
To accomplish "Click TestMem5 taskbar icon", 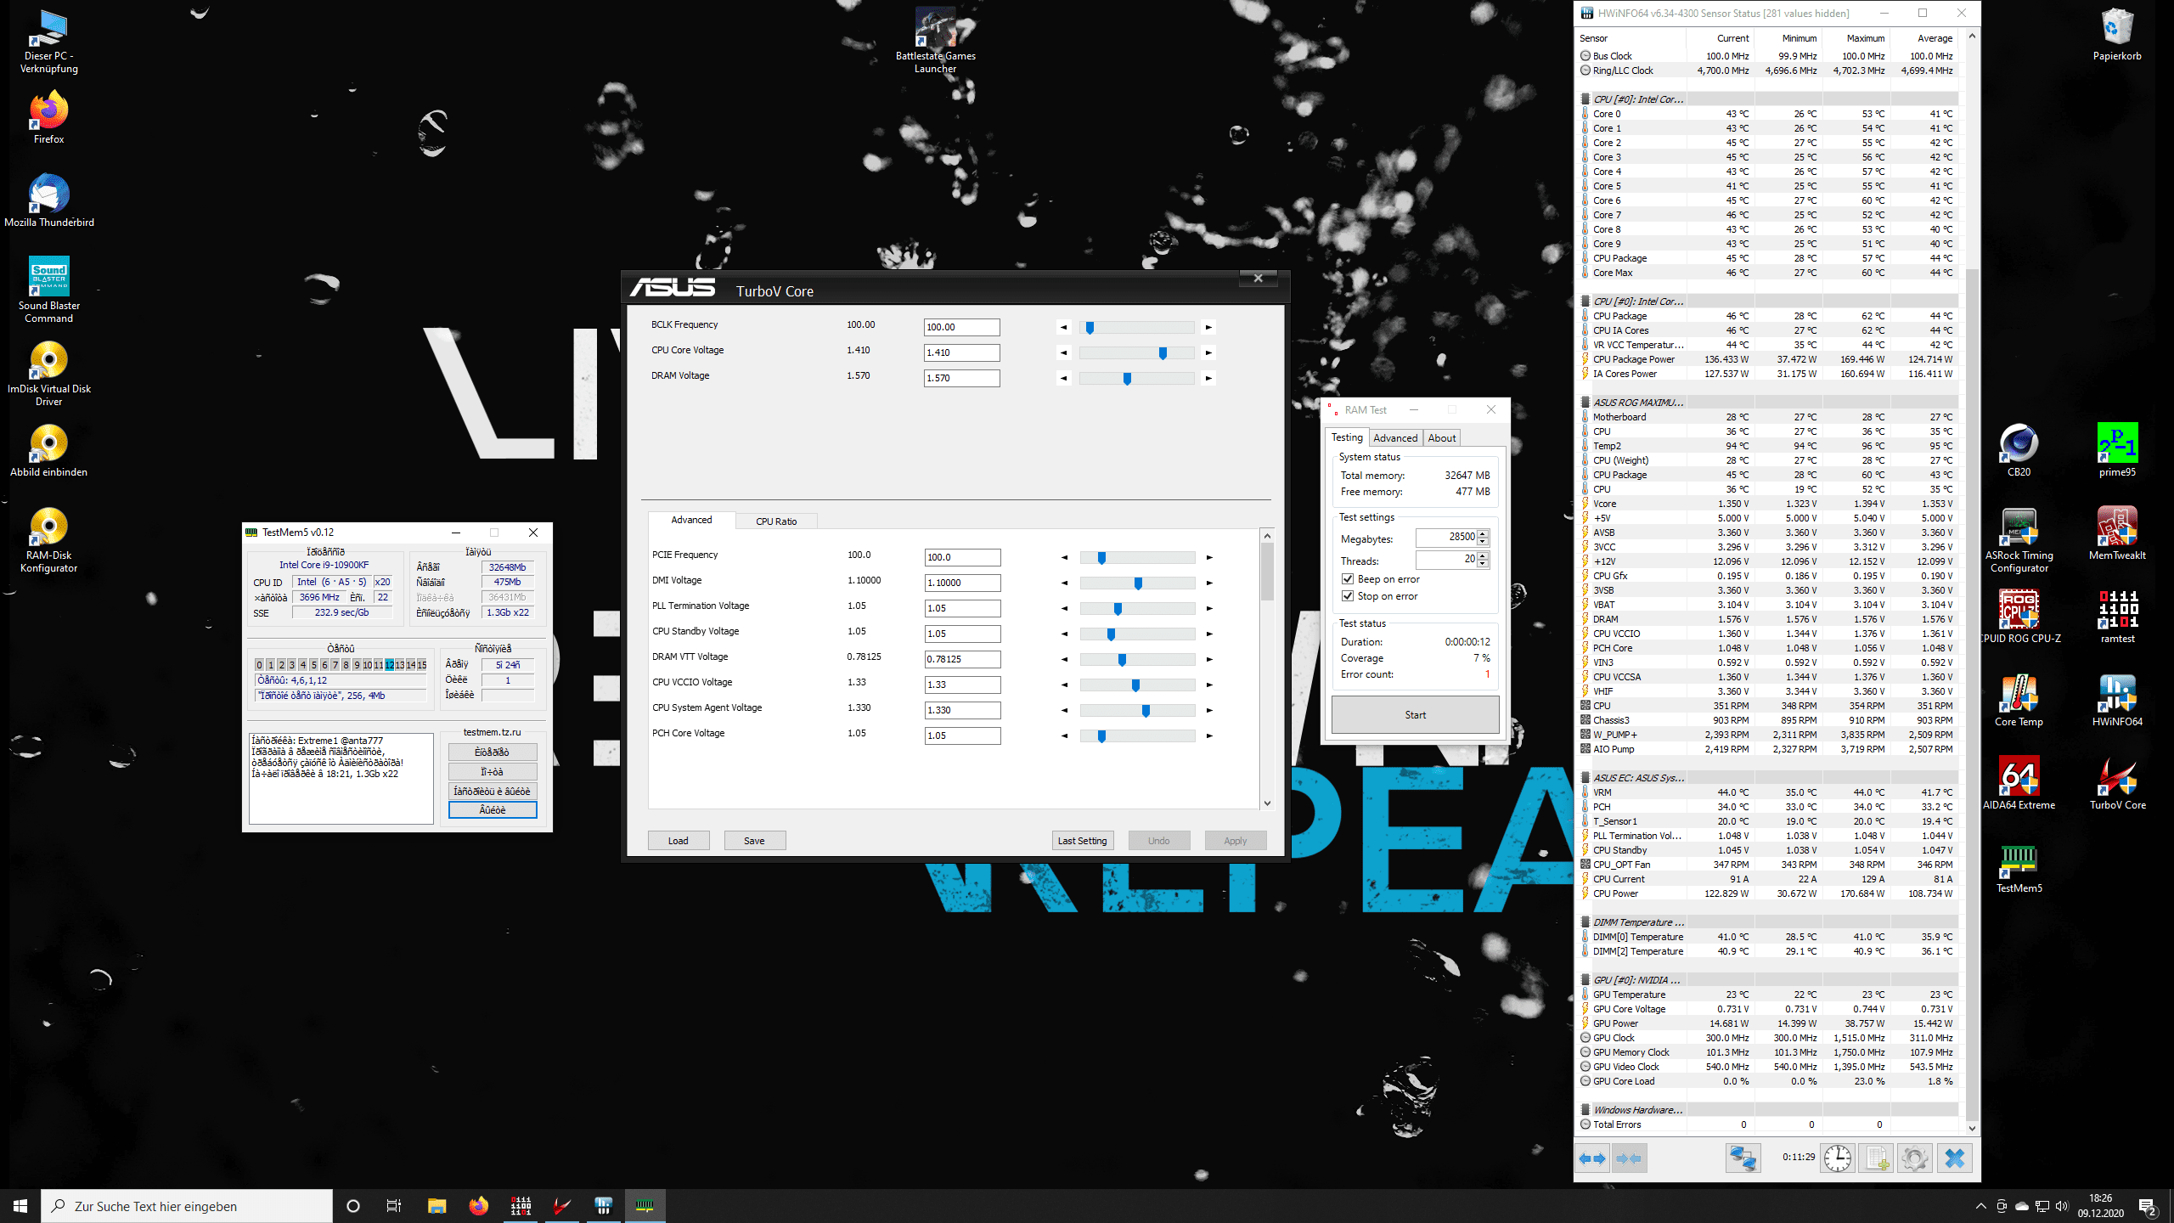I will (x=645, y=1205).
